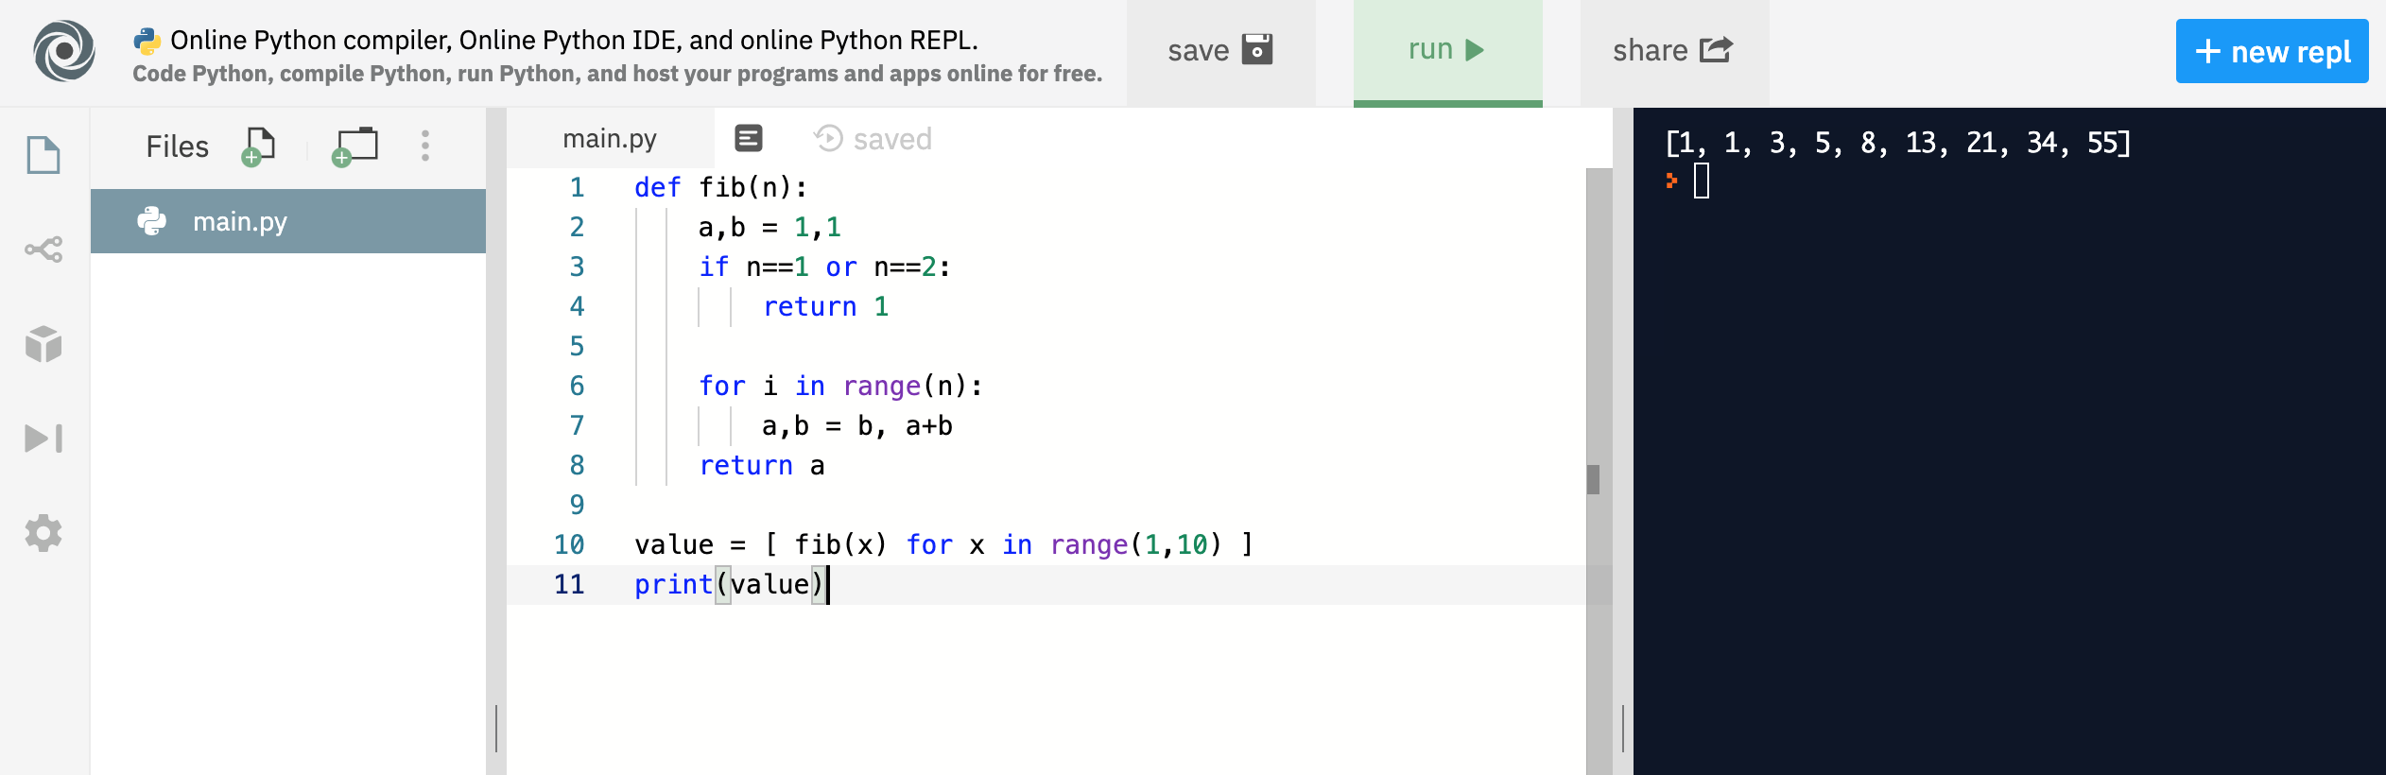This screenshot has width=2386, height=775.
Task: Save the repl with the save button
Action: click(x=1220, y=50)
